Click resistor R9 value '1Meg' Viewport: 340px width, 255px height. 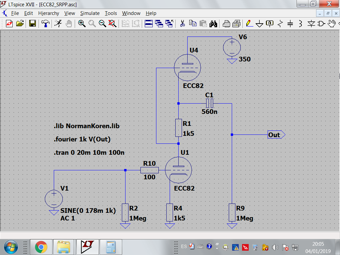(x=245, y=218)
